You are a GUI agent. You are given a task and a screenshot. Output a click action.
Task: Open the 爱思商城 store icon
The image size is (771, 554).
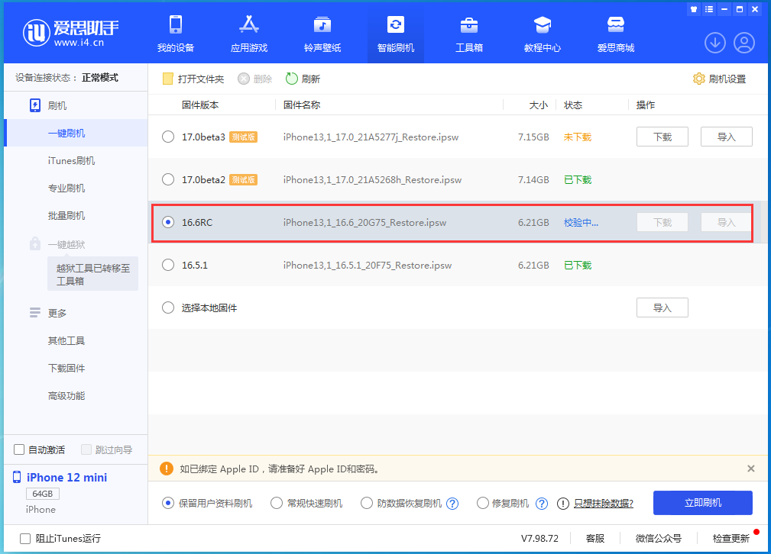pos(616,24)
